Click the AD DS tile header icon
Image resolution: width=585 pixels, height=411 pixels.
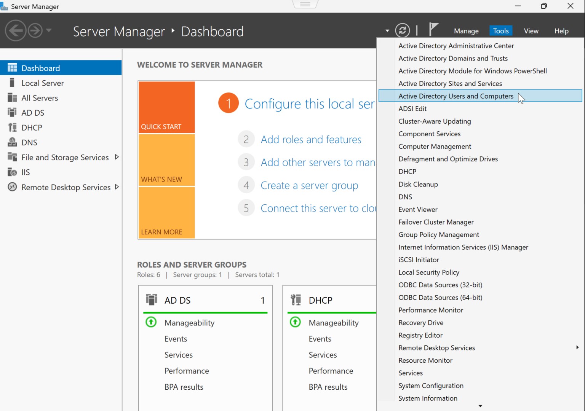click(152, 299)
